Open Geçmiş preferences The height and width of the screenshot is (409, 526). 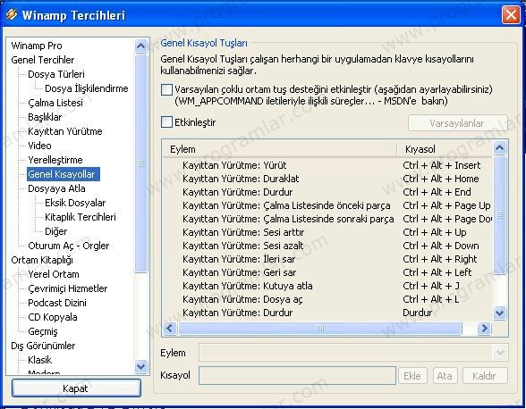click(x=43, y=331)
